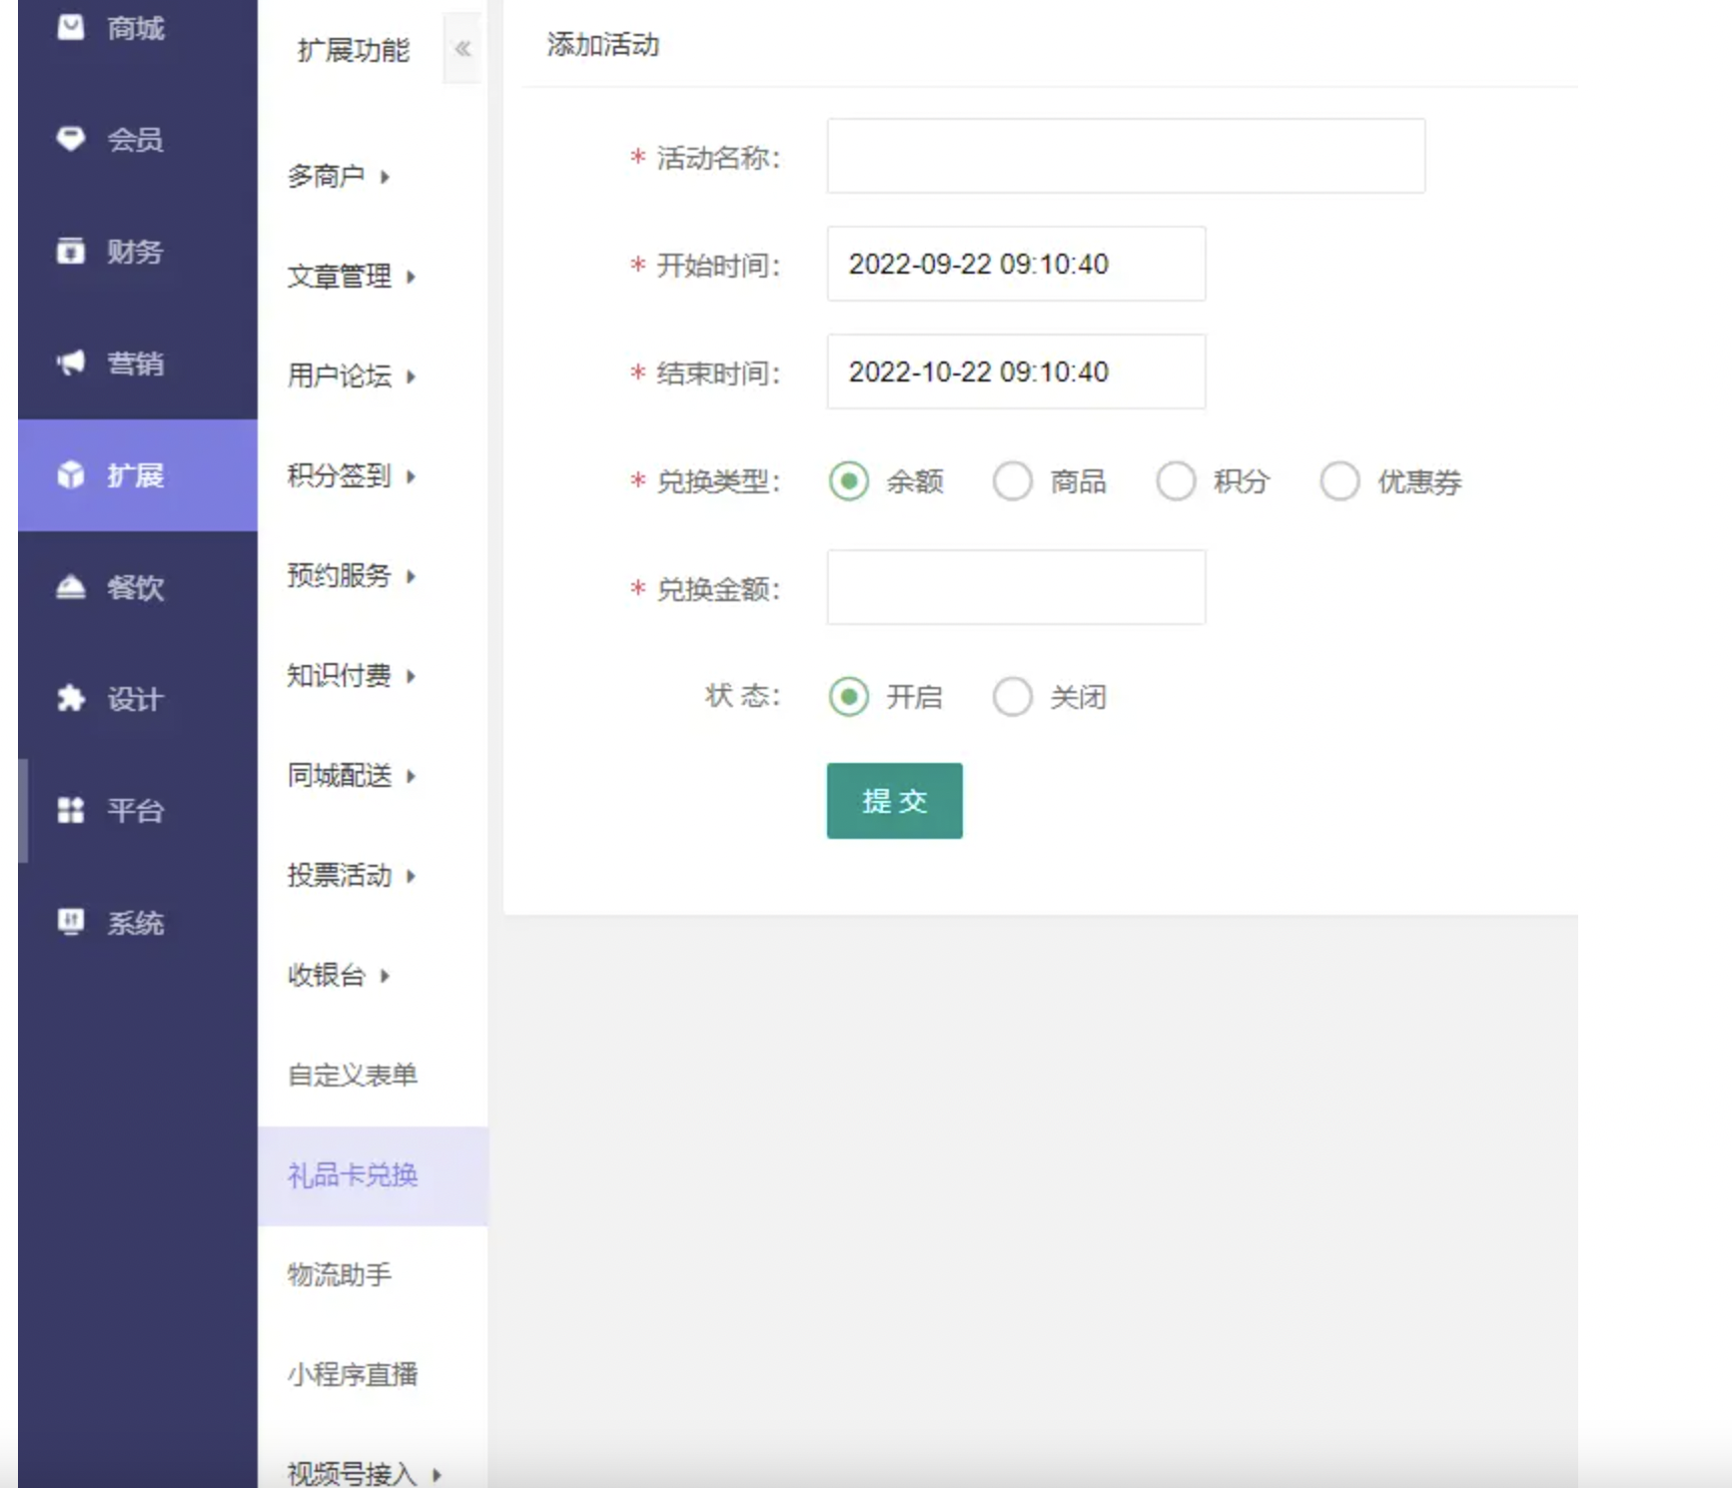
Task: Expand the 用户论坛 submenu
Action: [352, 376]
